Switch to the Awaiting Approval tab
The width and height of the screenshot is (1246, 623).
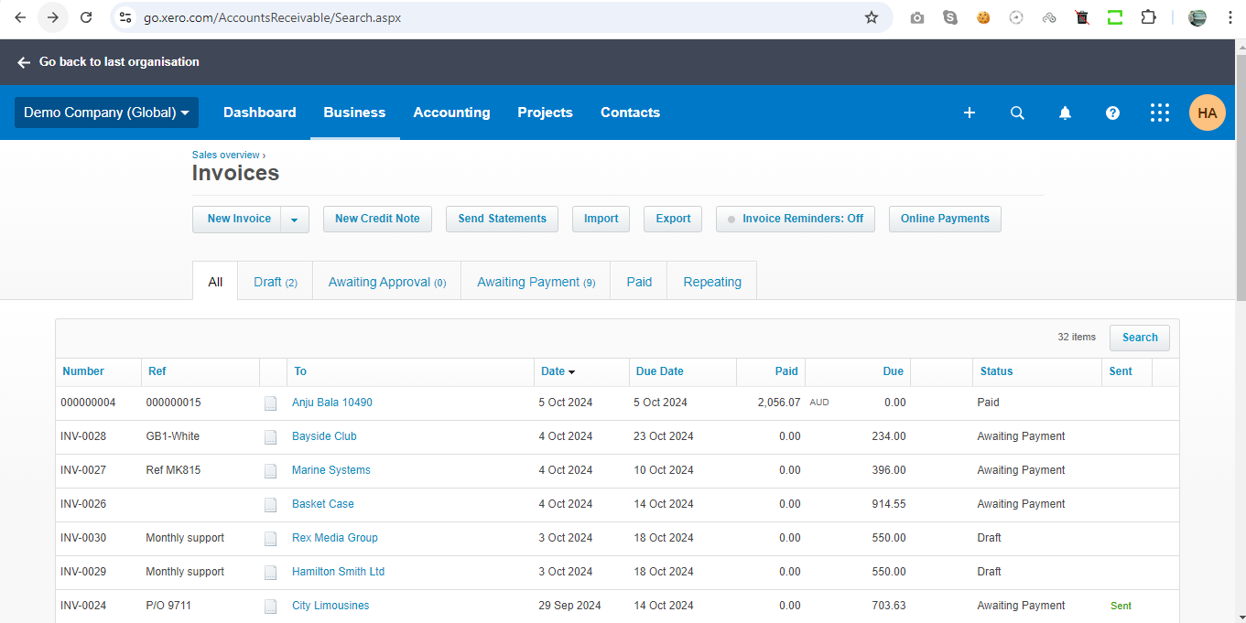(x=387, y=282)
